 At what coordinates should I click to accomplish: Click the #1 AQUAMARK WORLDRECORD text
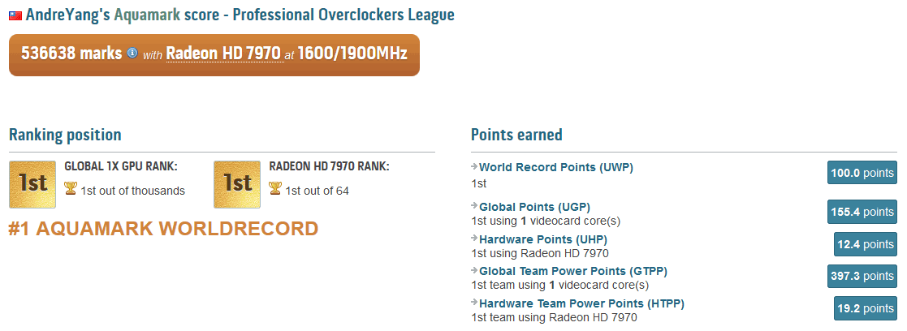[x=163, y=229]
